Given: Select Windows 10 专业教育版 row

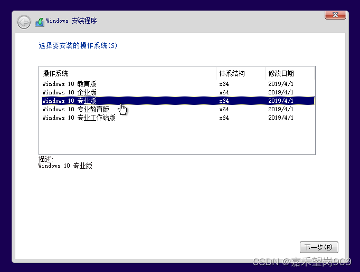Looking at the screenshot, I should pos(178,109).
